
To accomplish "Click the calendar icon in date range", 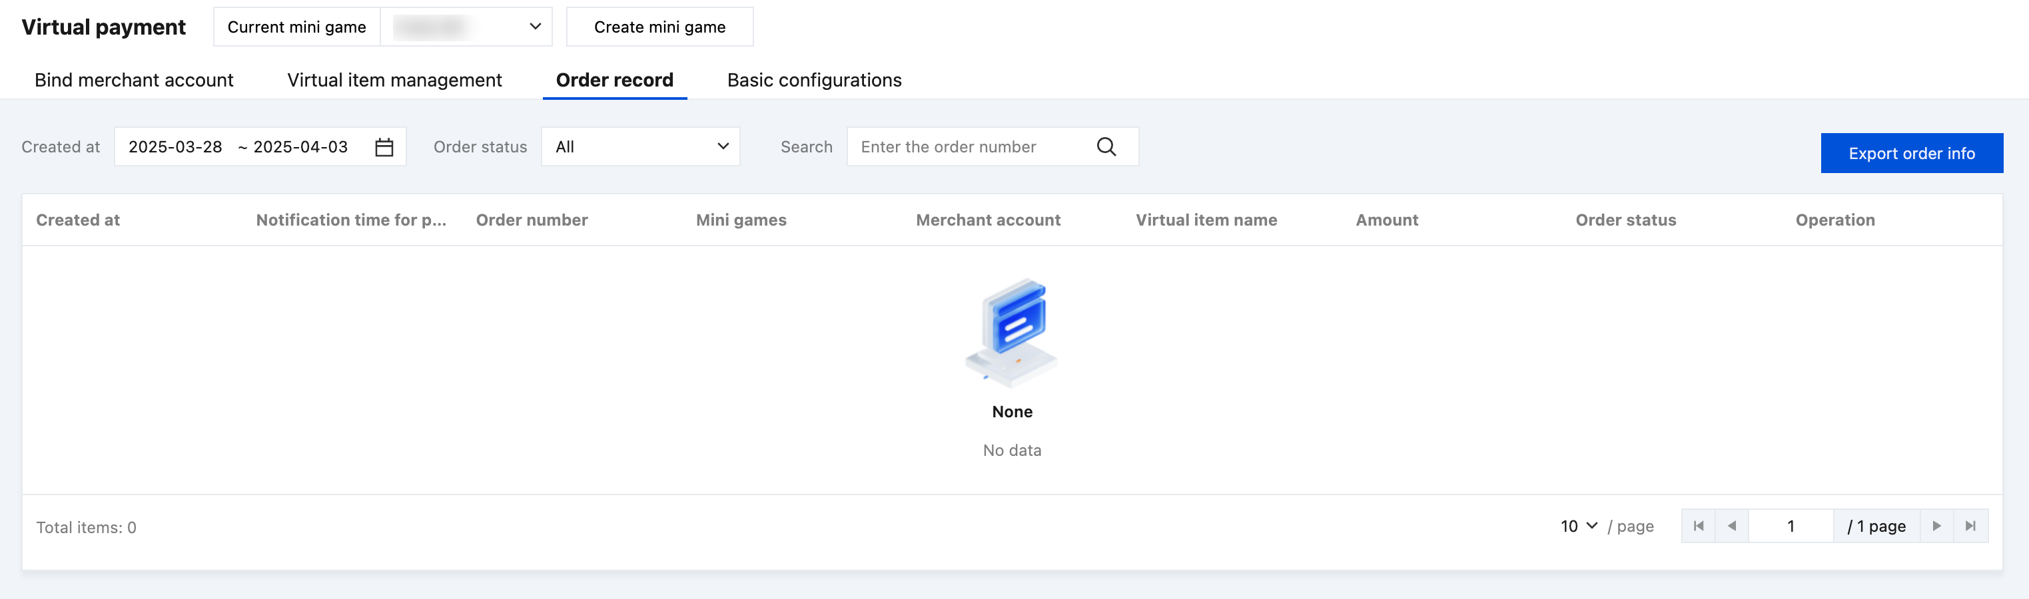I will (384, 147).
